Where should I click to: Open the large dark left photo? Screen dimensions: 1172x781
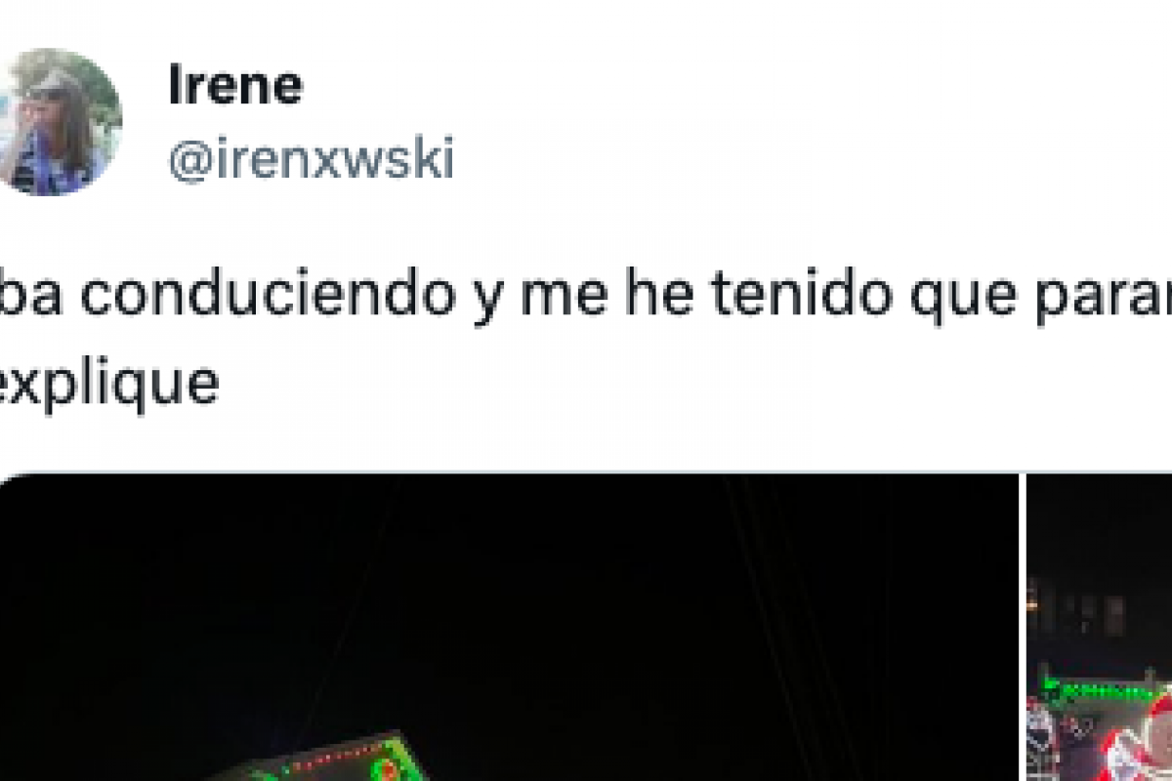point(508,627)
